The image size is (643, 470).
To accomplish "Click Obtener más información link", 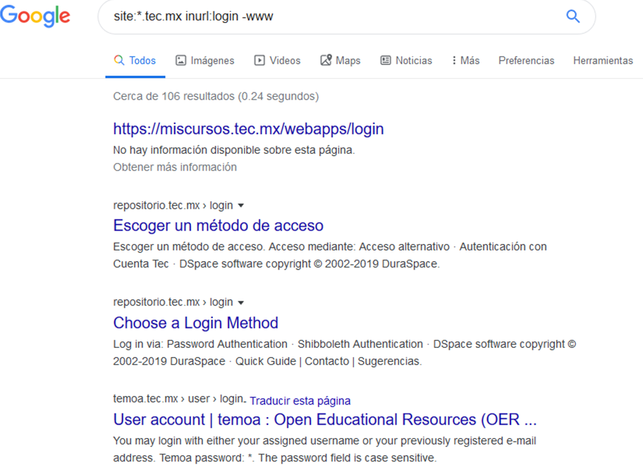I will 175,167.
